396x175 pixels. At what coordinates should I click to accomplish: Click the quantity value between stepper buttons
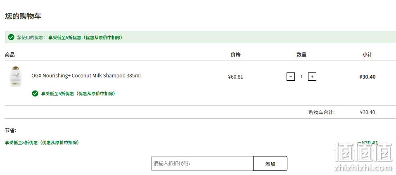click(301, 77)
